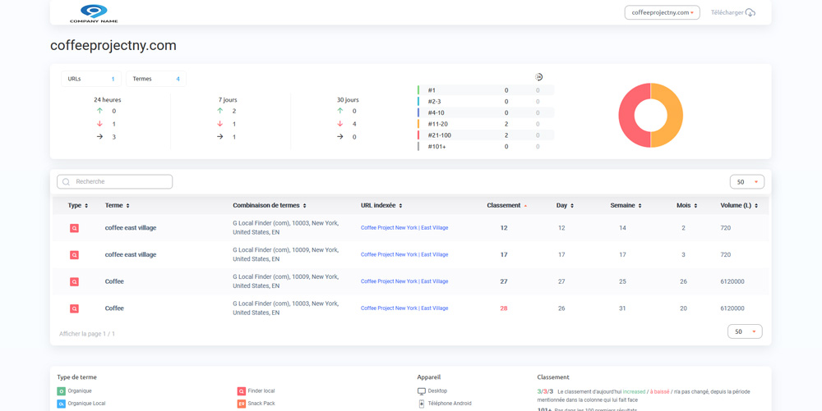Click the Termes count box
Screen dimensions: 822x411
click(x=156, y=79)
